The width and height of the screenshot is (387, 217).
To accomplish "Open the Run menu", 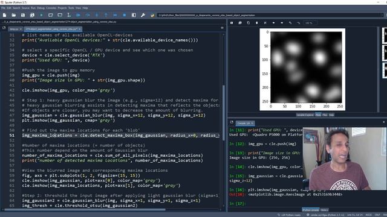I will (33, 8).
